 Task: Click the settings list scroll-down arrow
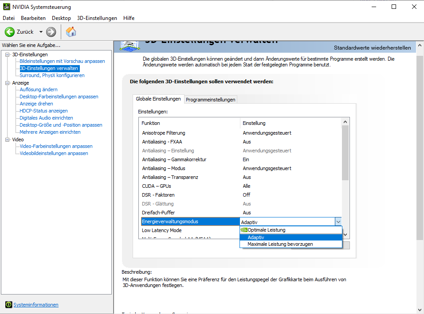pyautogui.click(x=345, y=235)
